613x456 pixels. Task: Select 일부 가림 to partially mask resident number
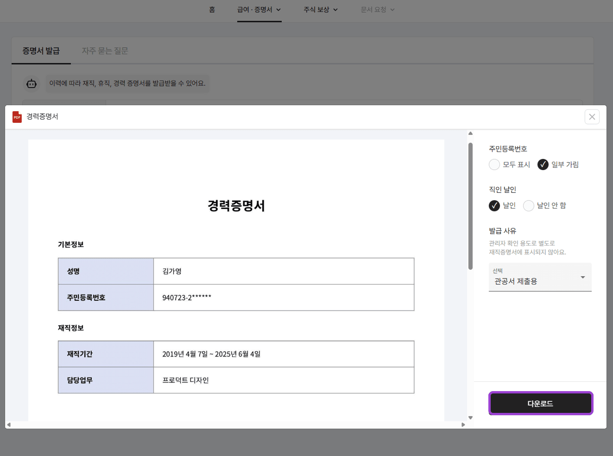pos(543,165)
